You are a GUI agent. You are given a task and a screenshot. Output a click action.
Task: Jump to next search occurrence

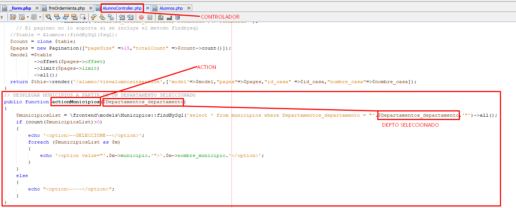point(66,17)
